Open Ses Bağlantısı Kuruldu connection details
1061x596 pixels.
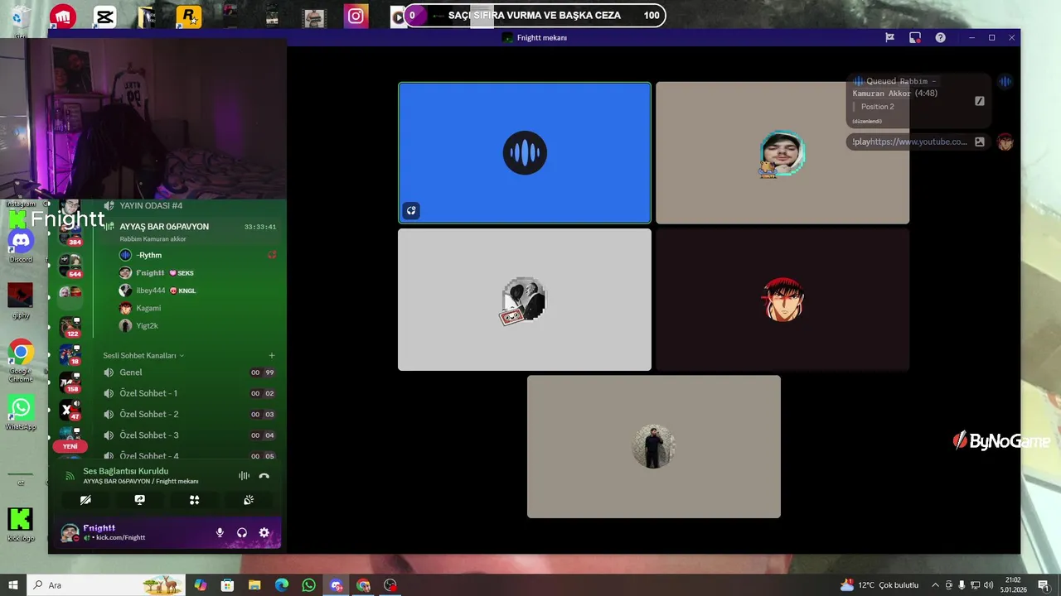[125, 471]
